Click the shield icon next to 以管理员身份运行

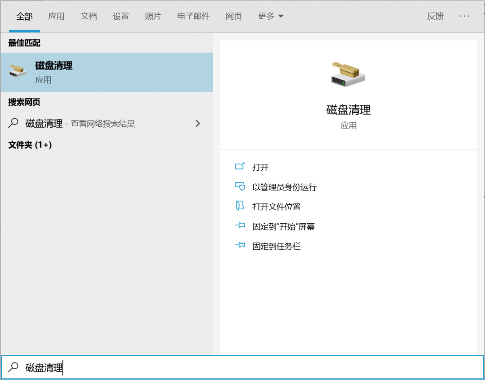coord(240,186)
